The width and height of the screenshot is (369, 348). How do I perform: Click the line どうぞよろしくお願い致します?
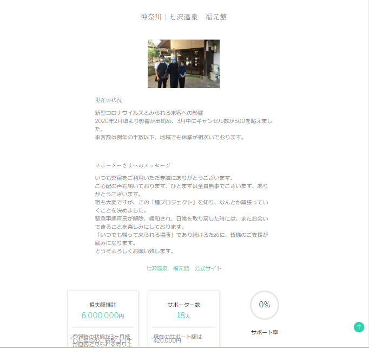(134, 251)
